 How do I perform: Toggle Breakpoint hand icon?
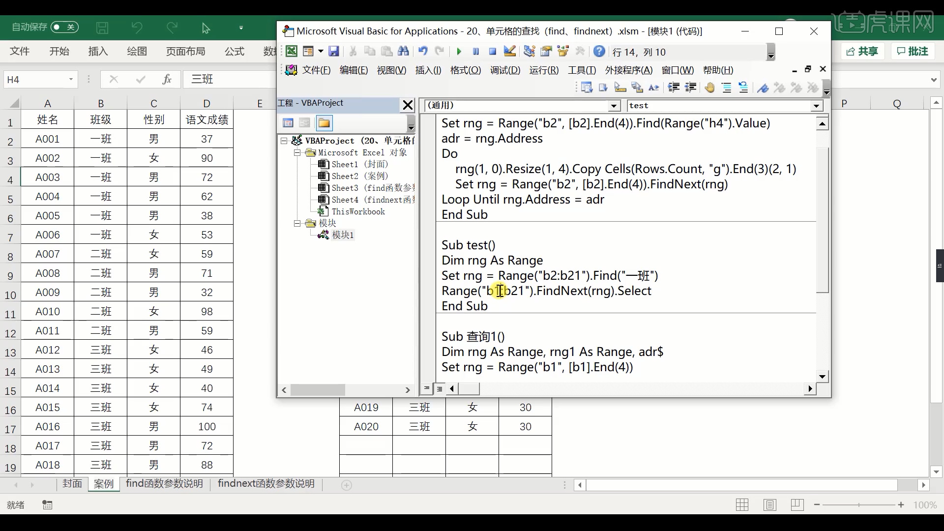[709, 88]
